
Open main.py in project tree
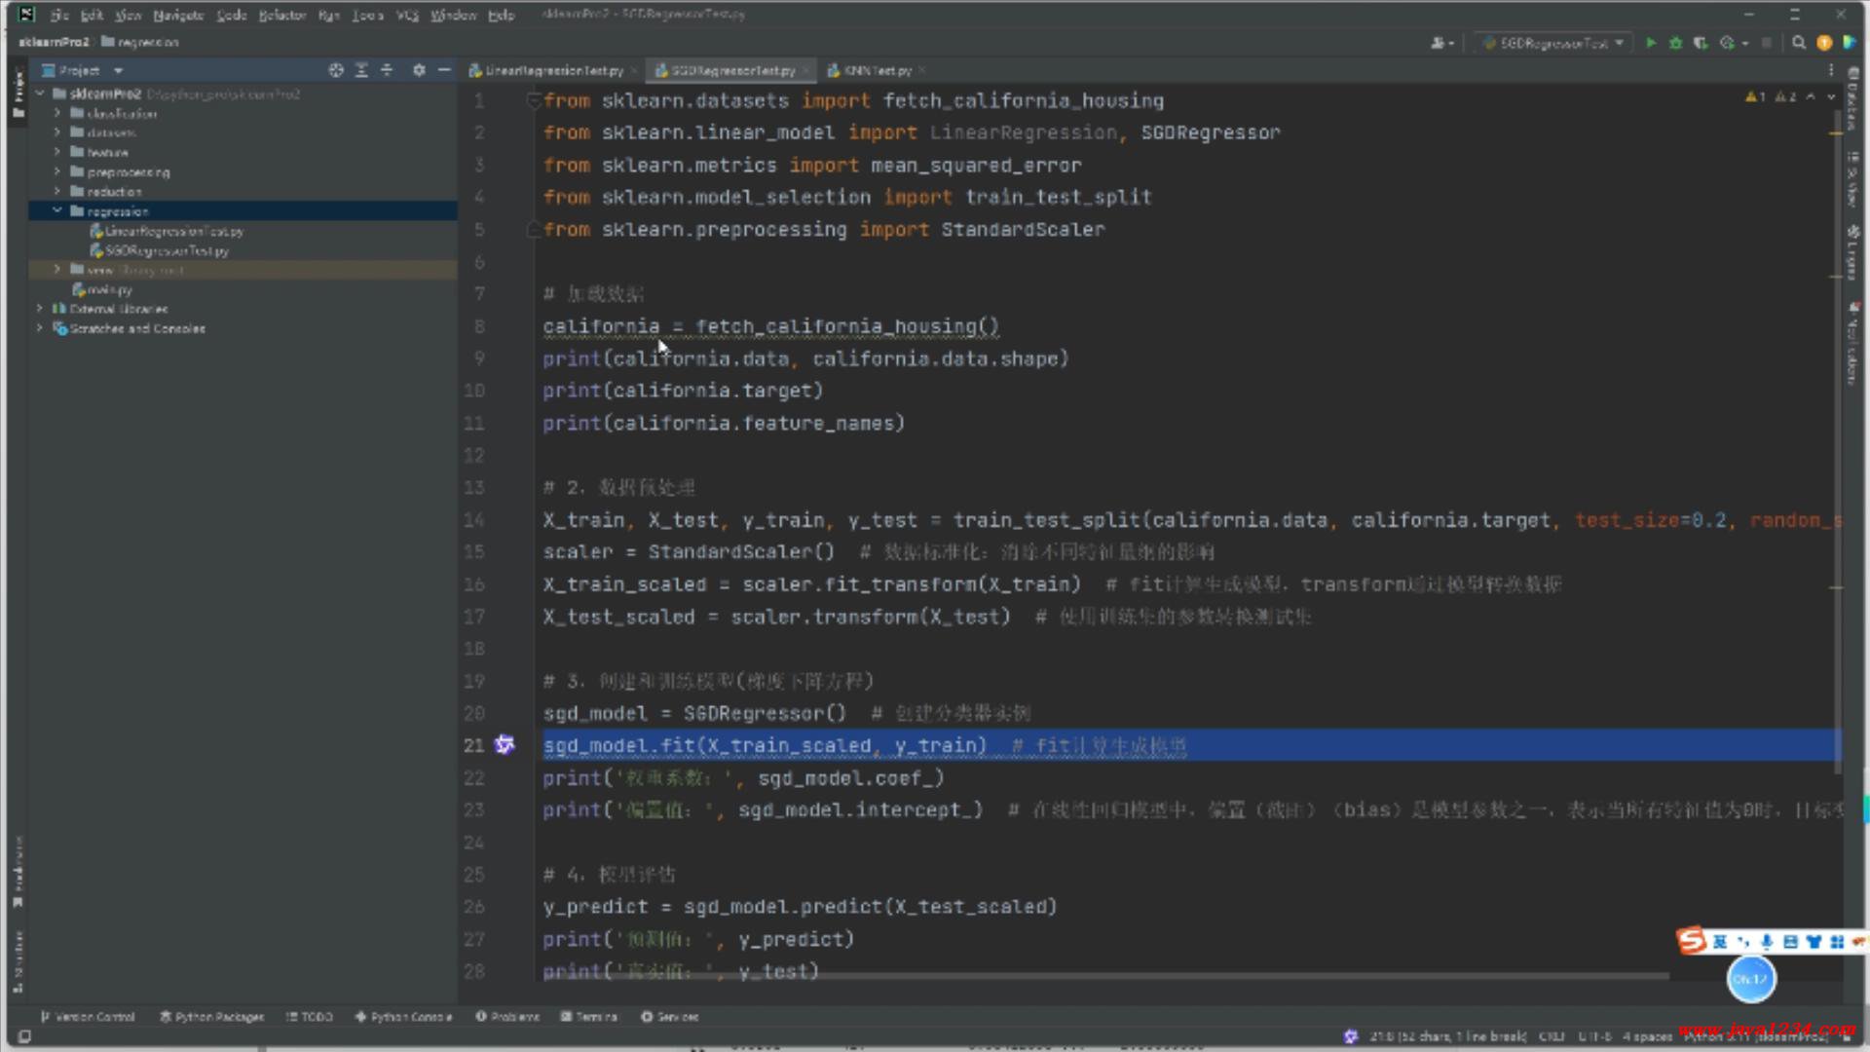click(x=108, y=289)
